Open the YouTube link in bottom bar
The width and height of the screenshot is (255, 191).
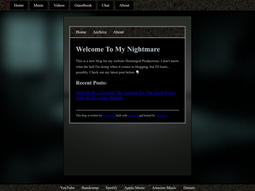point(68,188)
